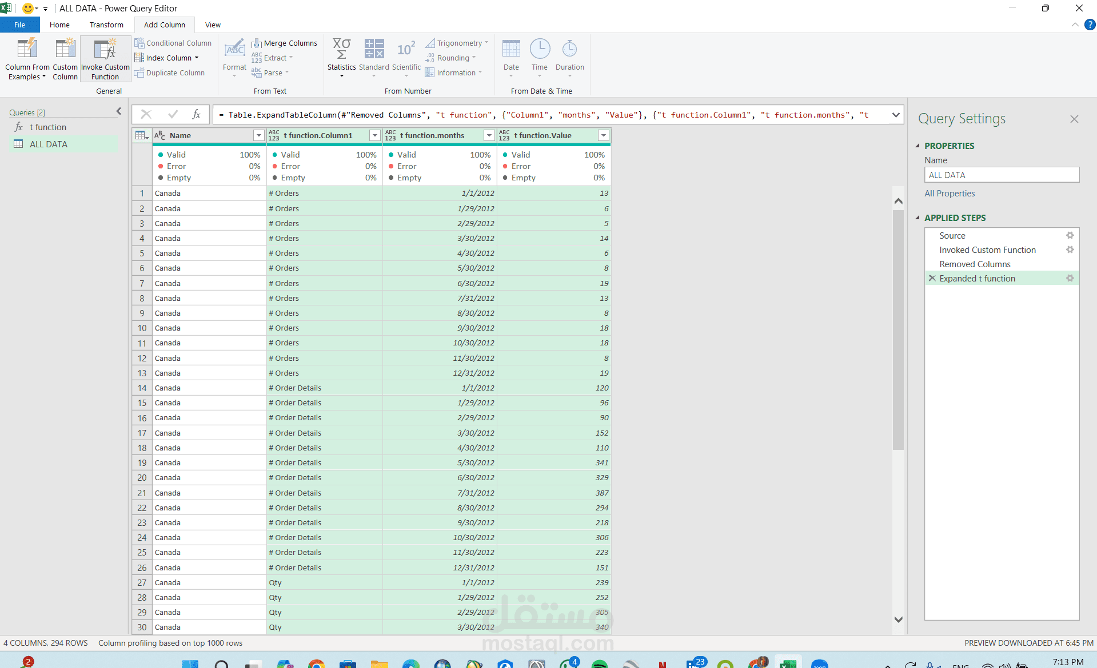Screen dimensions: 1097x668
Task: Change Name column data type icon
Action: point(159,135)
